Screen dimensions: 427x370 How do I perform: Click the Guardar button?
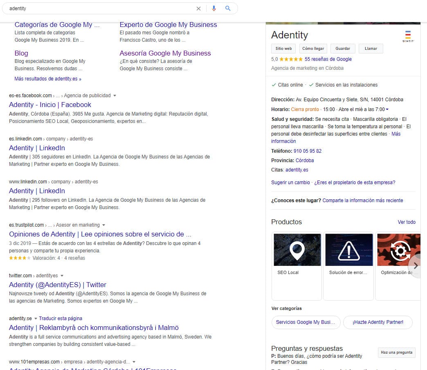click(343, 49)
